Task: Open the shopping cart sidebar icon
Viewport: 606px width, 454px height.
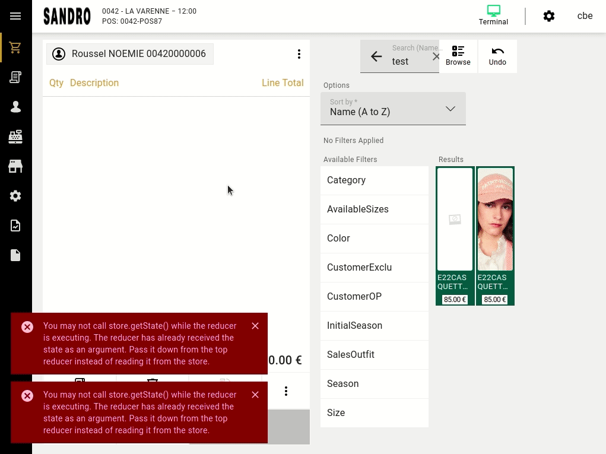Action: pyautogui.click(x=15, y=47)
